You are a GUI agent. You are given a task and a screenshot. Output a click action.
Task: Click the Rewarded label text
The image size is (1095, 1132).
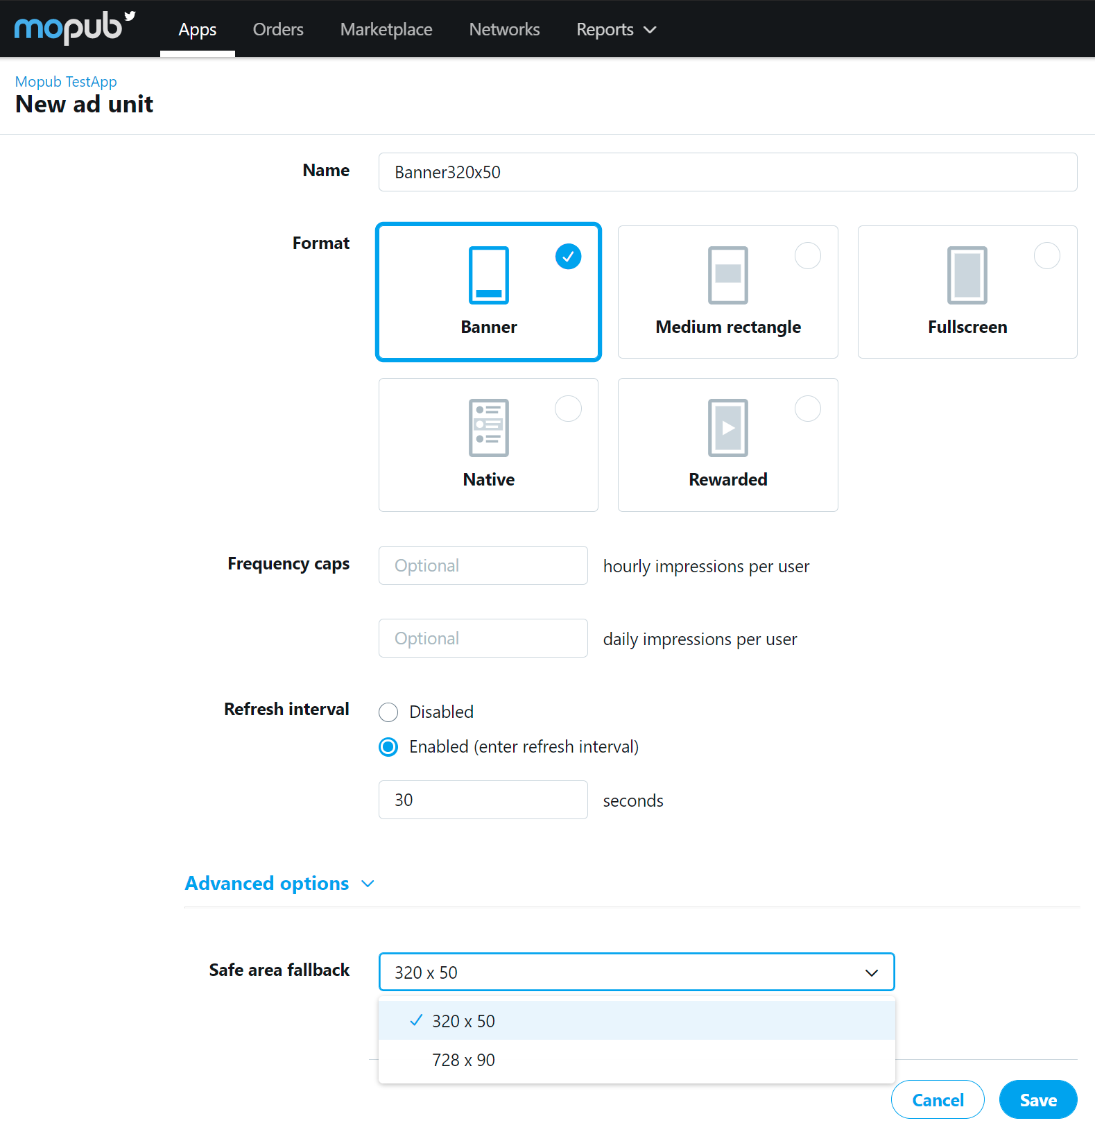(x=728, y=479)
